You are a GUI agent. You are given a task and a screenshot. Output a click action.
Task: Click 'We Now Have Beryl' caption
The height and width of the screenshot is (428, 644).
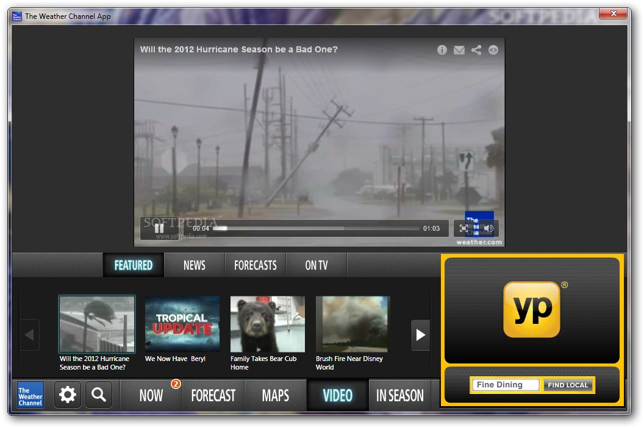pyautogui.click(x=176, y=359)
